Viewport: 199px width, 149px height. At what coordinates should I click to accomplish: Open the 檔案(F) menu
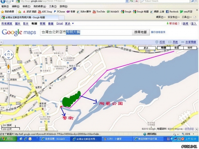tap(5, 6)
